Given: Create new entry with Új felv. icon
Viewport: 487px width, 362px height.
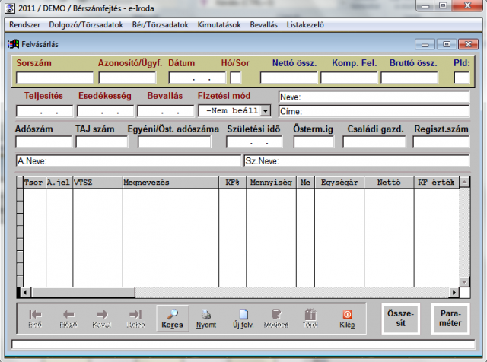Looking at the screenshot, I should pos(243,314).
